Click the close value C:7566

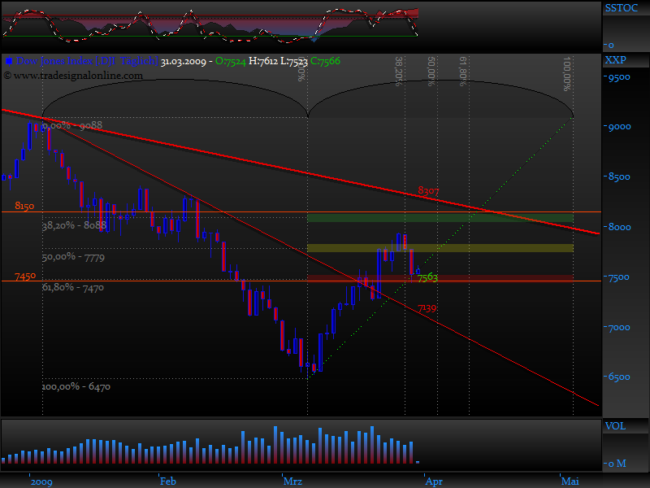coord(326,61)
